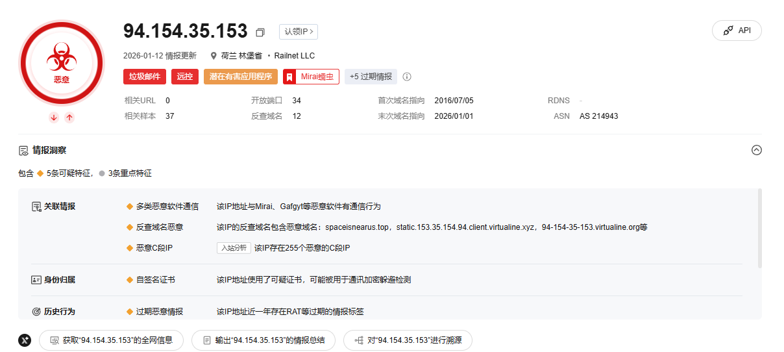784x352 pixels.
Task: Collapse the 情报洞察 section
Action: click(756, 150)
